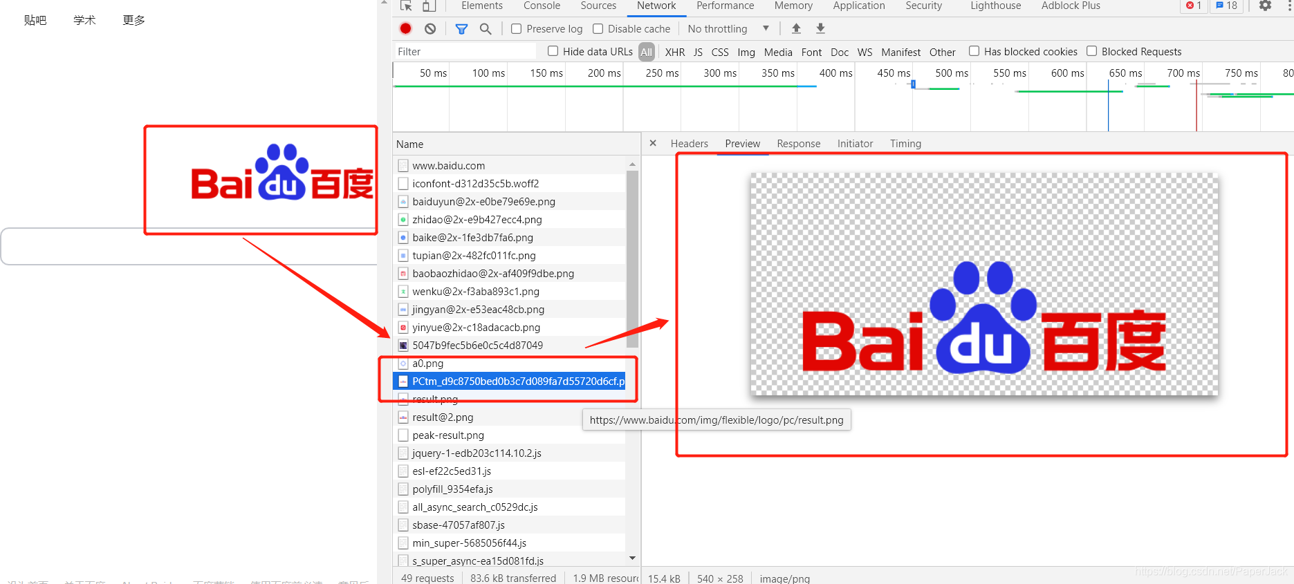Viewport: 1294px width, 584px height.
Task: Select baike@2x-1fe3db7fa6.png request
Action: click(509, 237)
